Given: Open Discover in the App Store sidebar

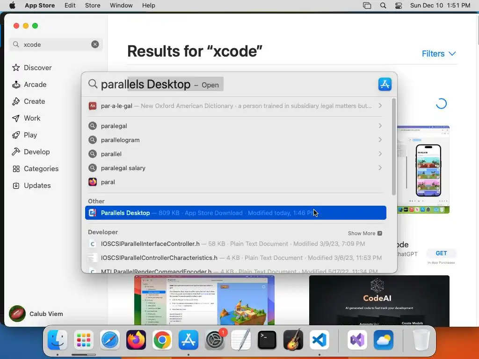Looking at the screenshot, I should [x=32, y=67].
